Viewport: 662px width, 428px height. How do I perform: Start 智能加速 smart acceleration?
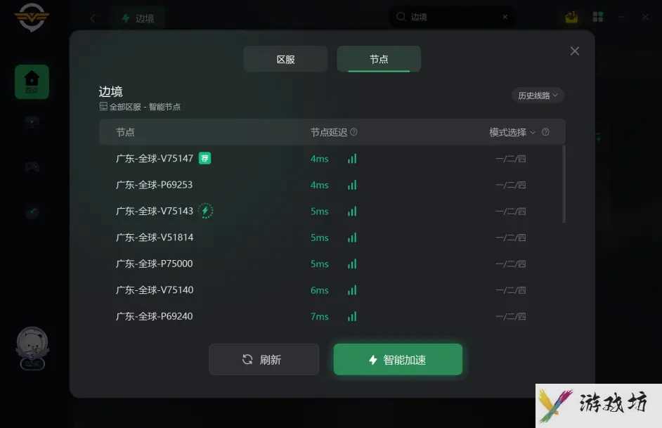(398, 359)
